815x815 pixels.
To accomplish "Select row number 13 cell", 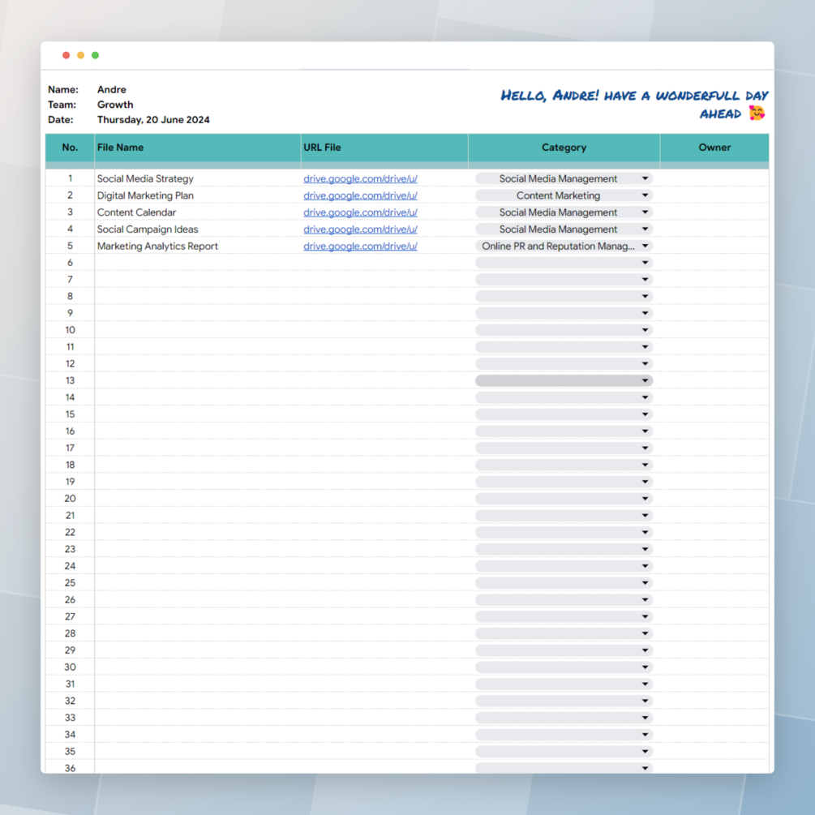I will click(71, 380).
